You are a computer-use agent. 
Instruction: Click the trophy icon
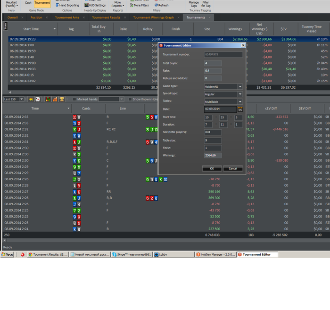(62, 100)
